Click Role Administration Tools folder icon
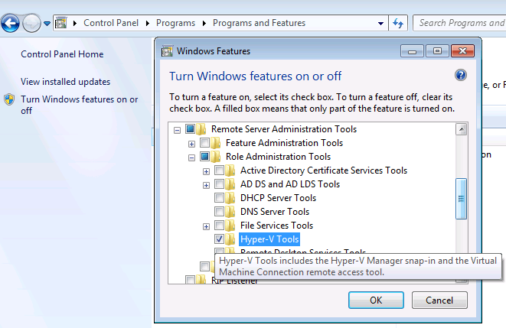The height and width of the screenshot is (328, 506). click(x=216, y=157)
